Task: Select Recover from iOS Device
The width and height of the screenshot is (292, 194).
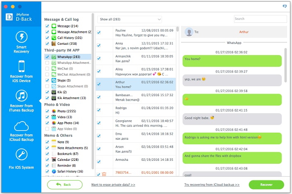Action: coord(21,70)
